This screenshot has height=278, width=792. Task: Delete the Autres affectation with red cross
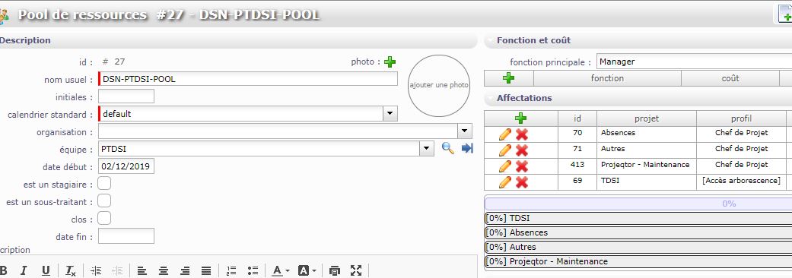coord(522,150)
